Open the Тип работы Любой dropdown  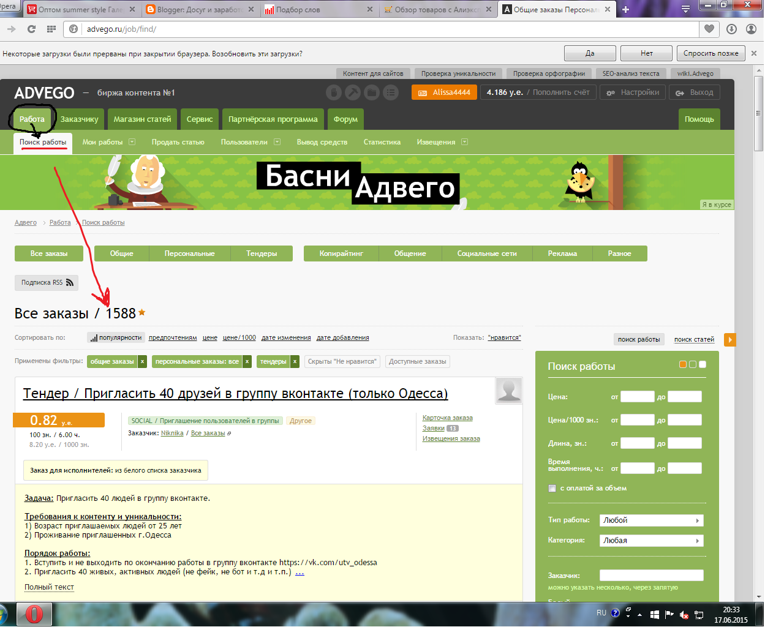pos(651,520)
